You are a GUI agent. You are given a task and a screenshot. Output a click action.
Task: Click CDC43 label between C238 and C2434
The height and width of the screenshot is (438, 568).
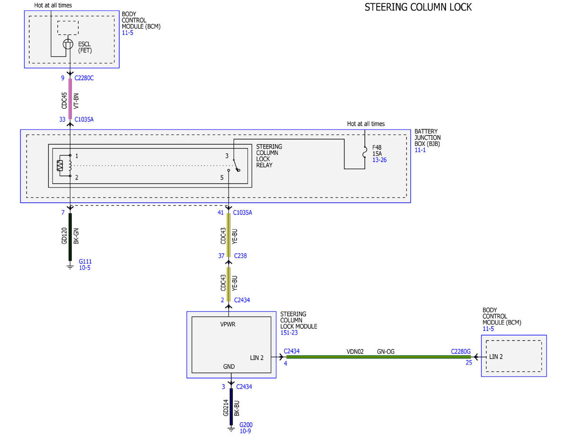223,283
